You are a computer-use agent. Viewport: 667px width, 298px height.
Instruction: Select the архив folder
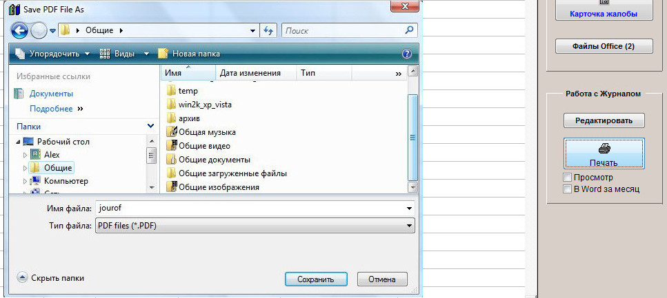tap(183, 118)
